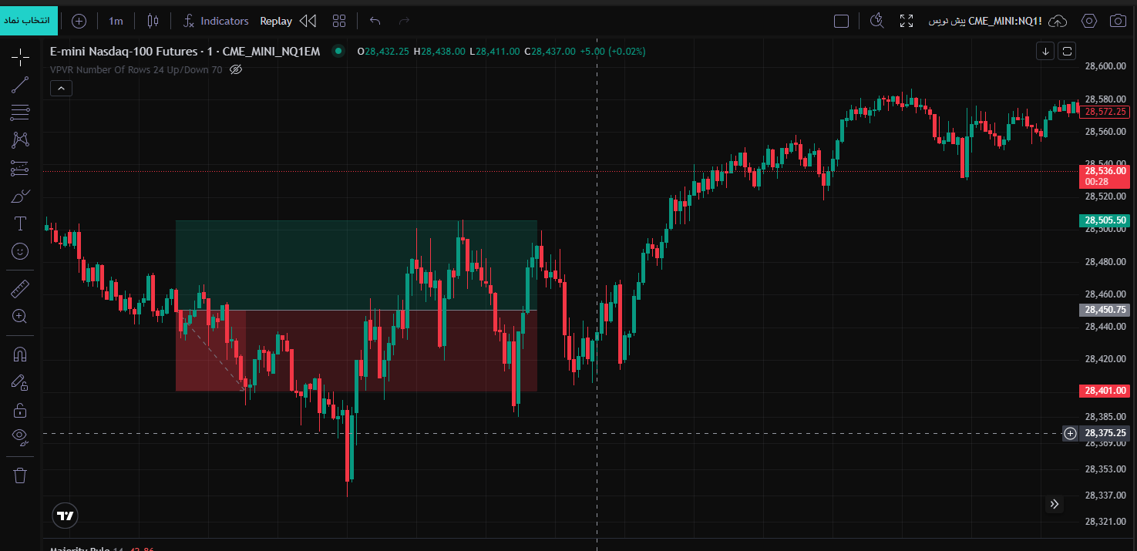Open the four-squares layout templates icon
The height and width of the screenshot is (551, 1137).
point(339,21)
